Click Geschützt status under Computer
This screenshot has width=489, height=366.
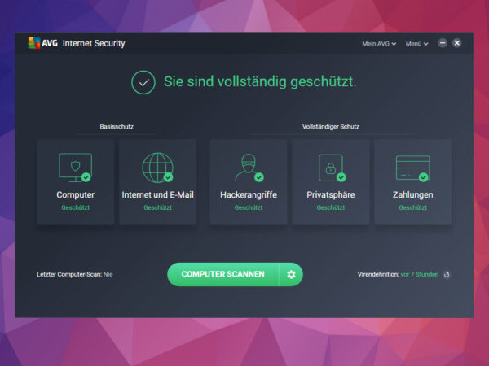(x=76, y=207)
